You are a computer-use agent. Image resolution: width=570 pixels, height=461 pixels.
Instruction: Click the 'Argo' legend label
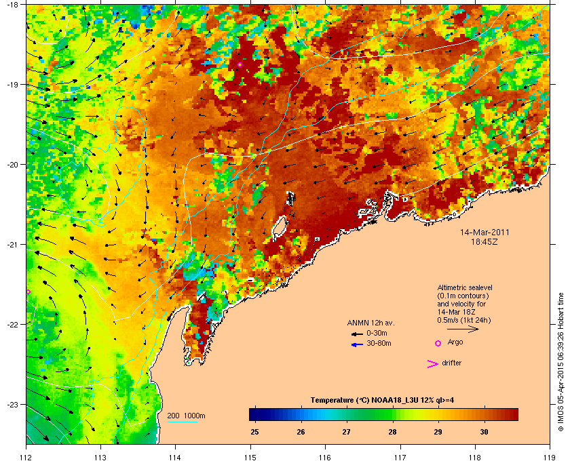point(455,342)
